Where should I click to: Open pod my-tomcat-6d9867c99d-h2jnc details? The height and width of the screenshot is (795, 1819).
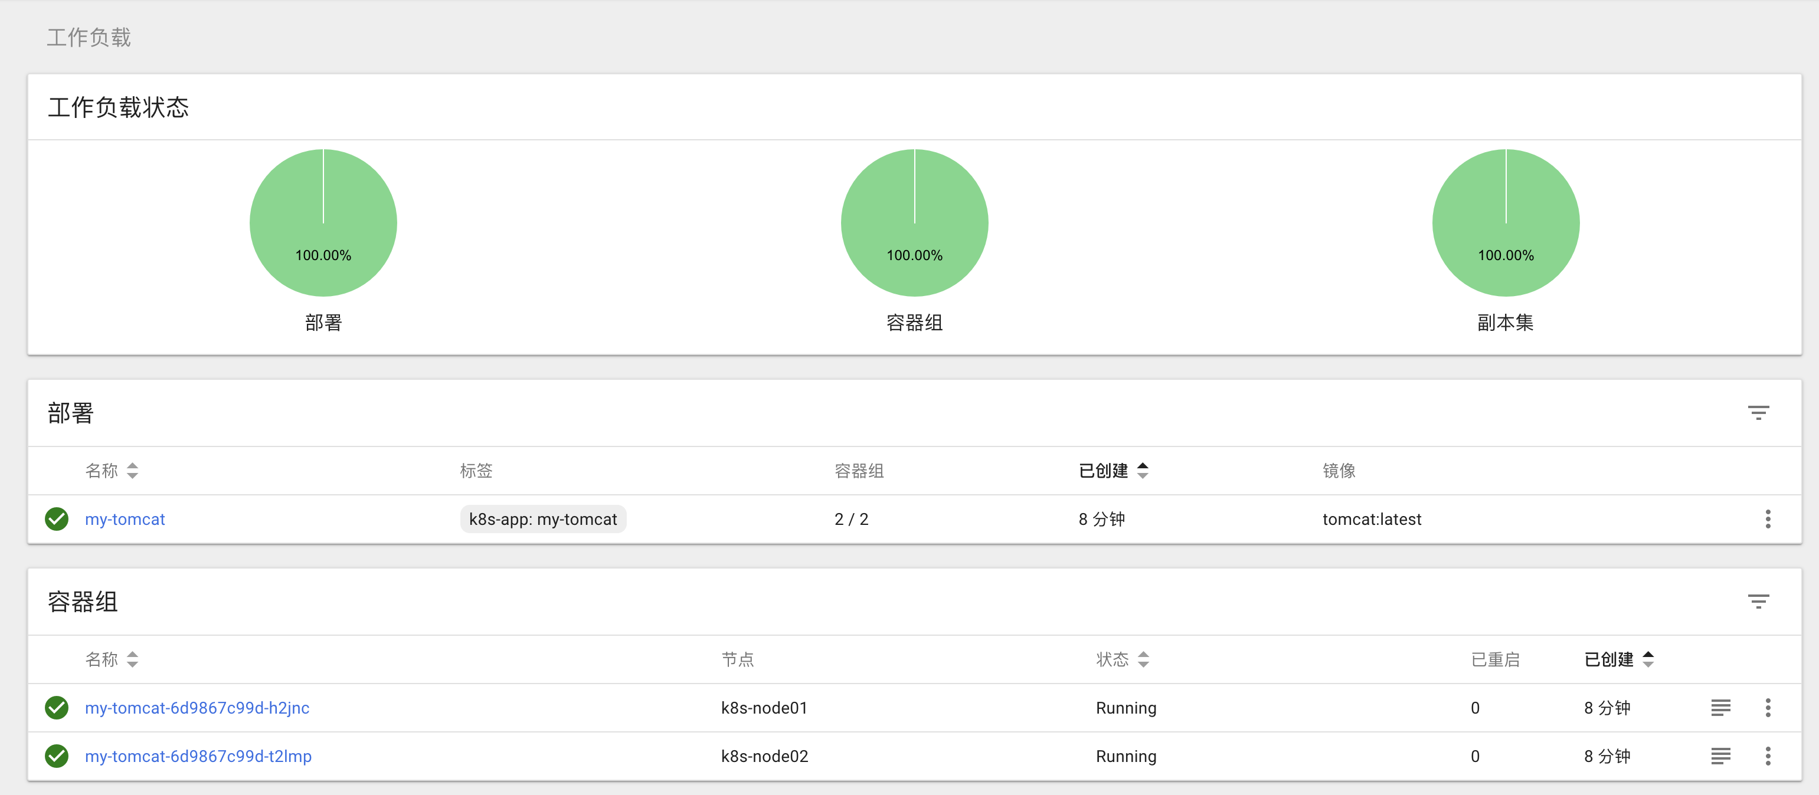tap(197, 708)
